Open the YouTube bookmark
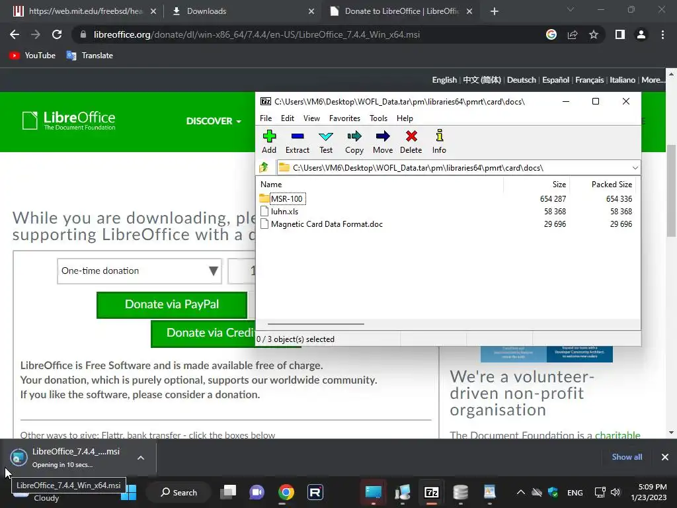Image resolution: width=677 pixels, height=508 pixels. [x=32, y=56]
